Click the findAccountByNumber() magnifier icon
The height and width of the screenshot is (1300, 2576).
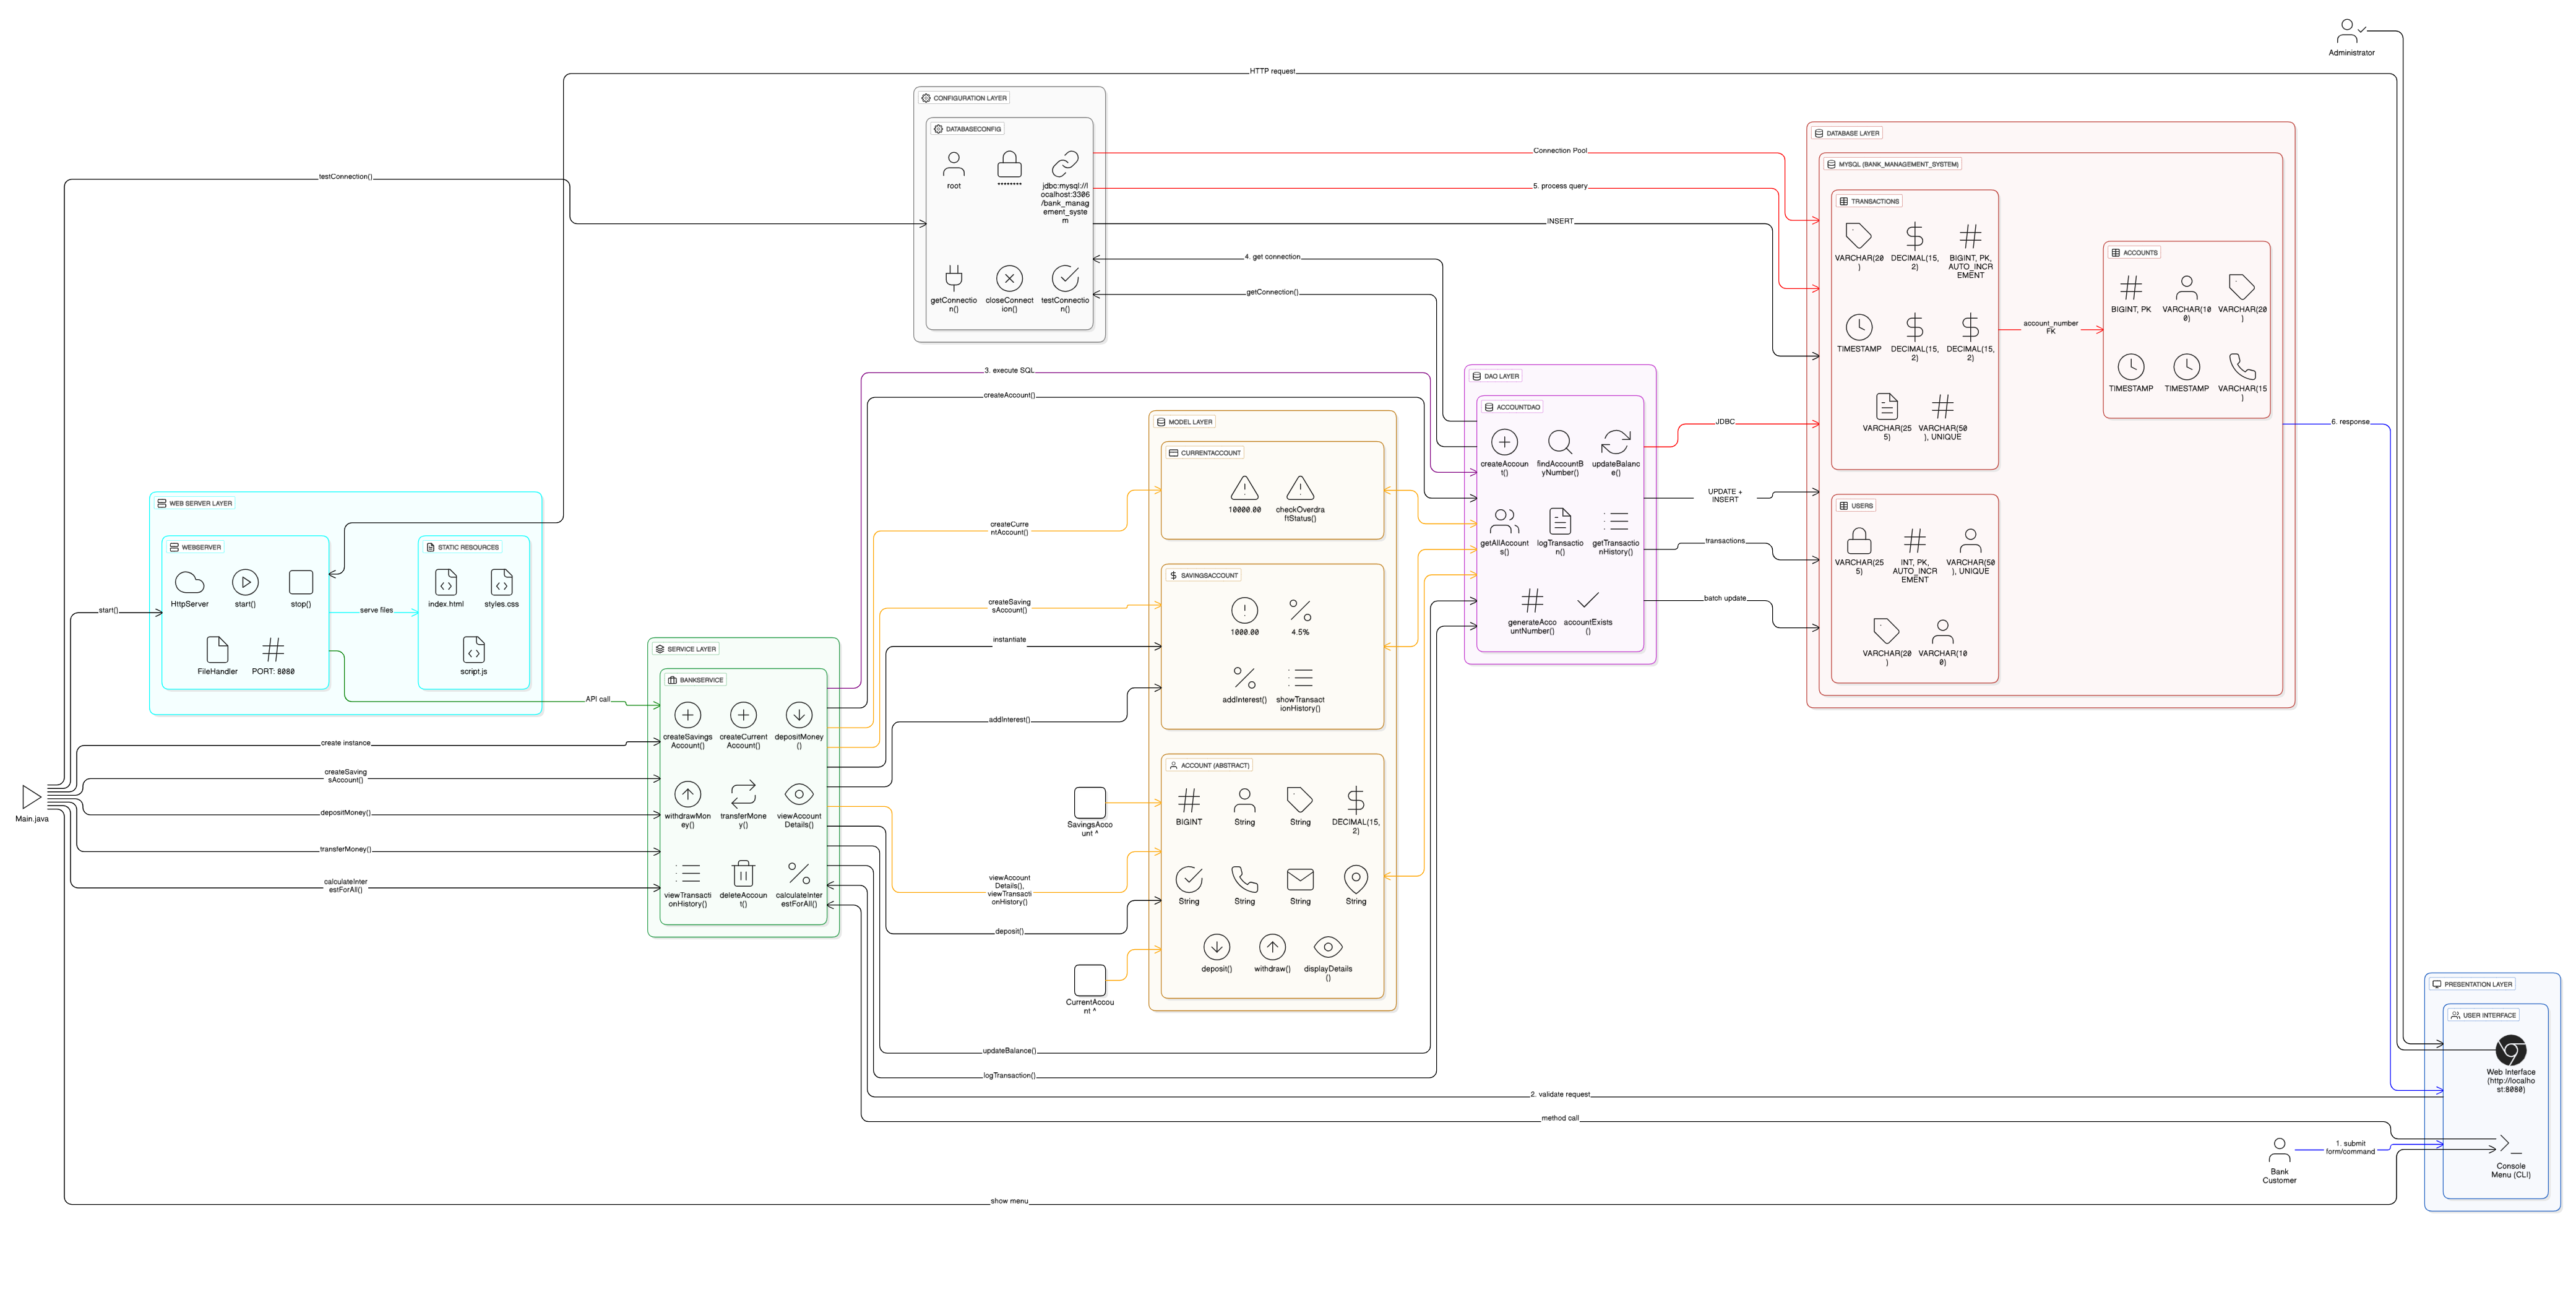click(1559, 442)
